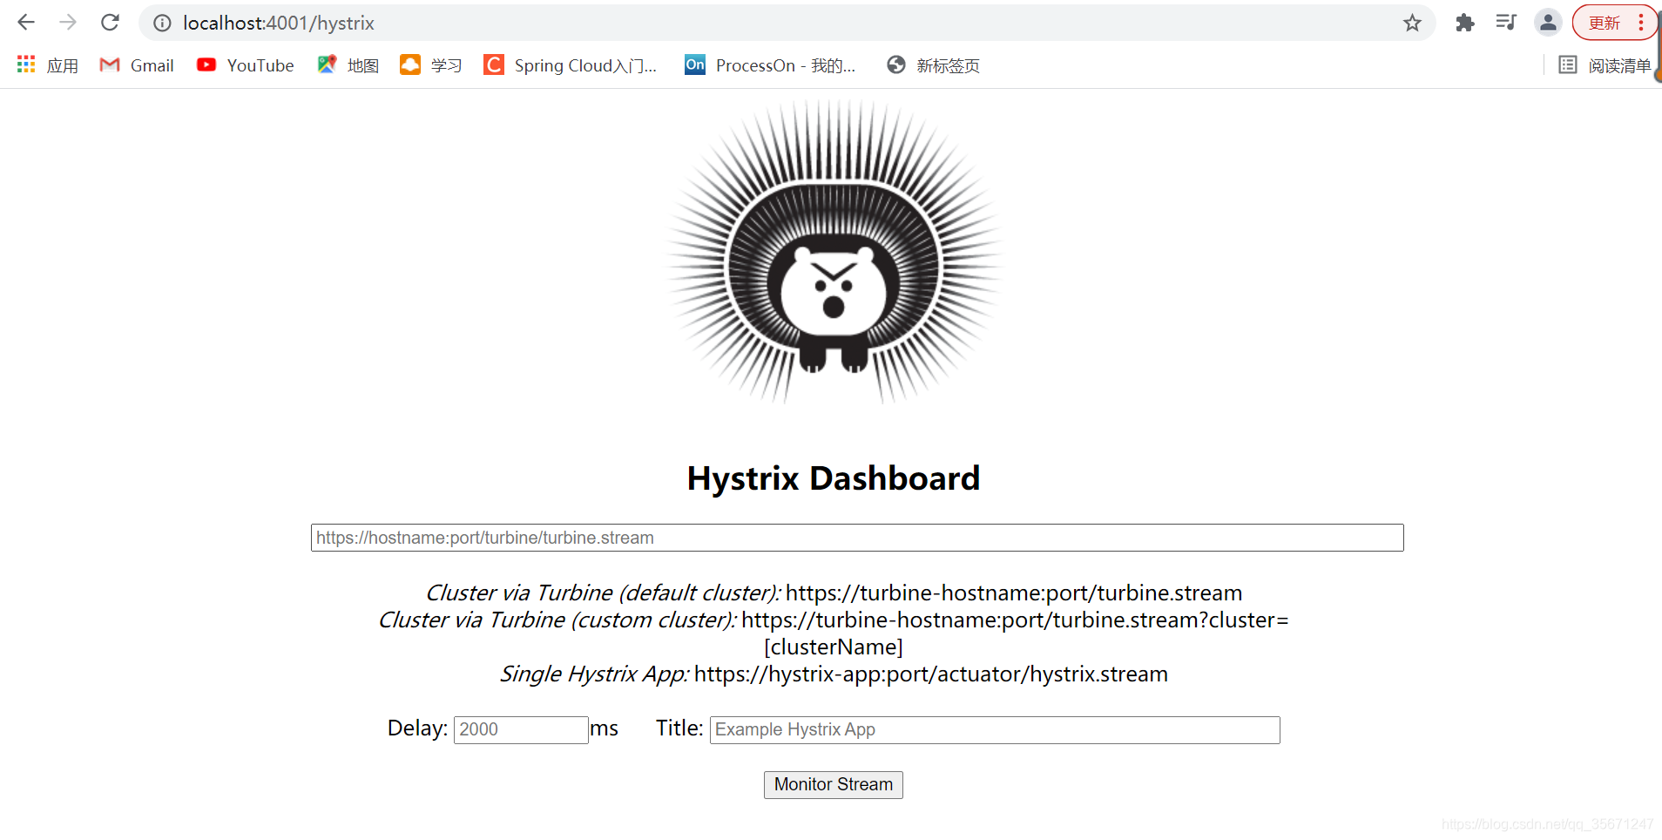The height and width of the screenshot is (840, 1662).
Task: Click the stream URL input field
Action: (x=857, y=538)
